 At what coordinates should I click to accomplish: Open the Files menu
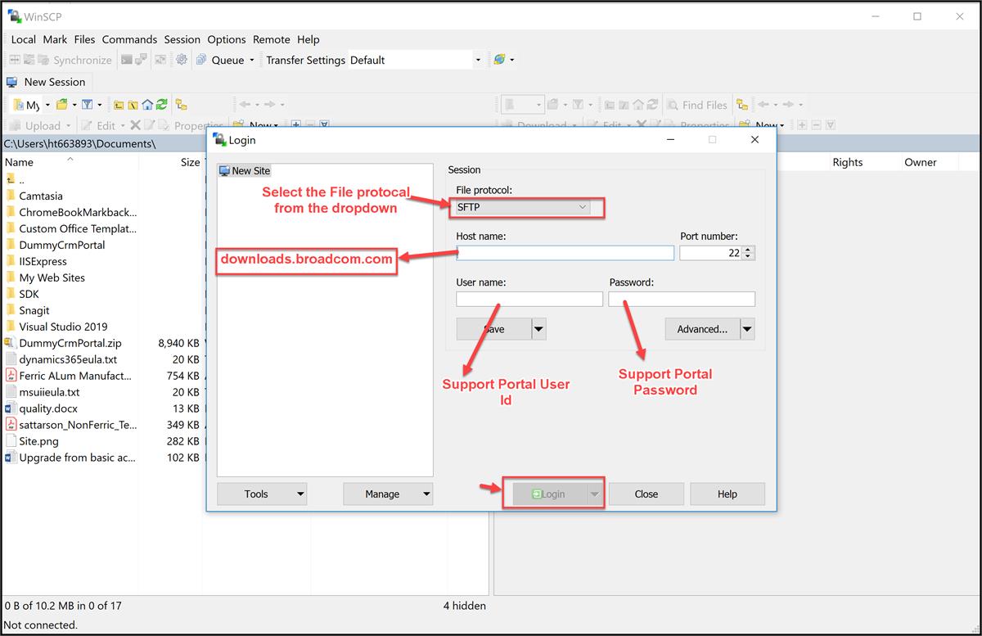coord(84,39)
